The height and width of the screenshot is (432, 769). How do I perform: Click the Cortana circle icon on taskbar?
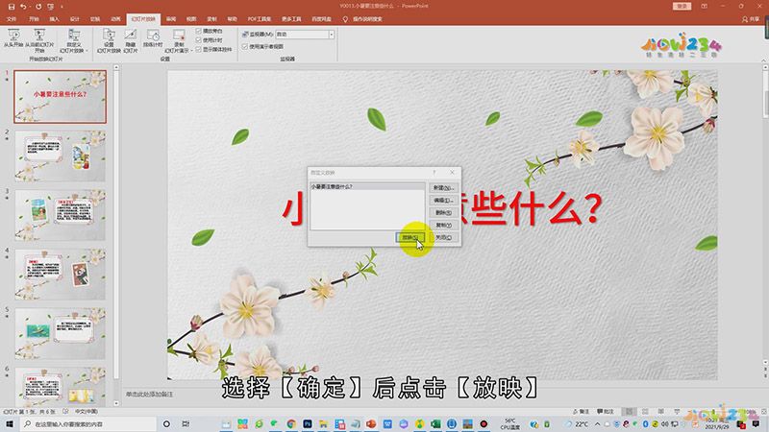(166, 423)
